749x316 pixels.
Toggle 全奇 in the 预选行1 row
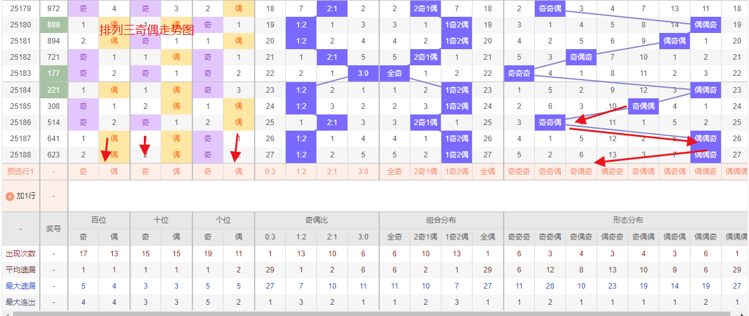tap(395, 171)
